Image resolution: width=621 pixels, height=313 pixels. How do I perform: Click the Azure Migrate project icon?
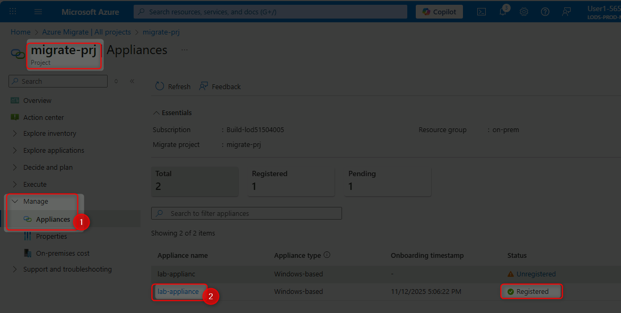[18, 54]
